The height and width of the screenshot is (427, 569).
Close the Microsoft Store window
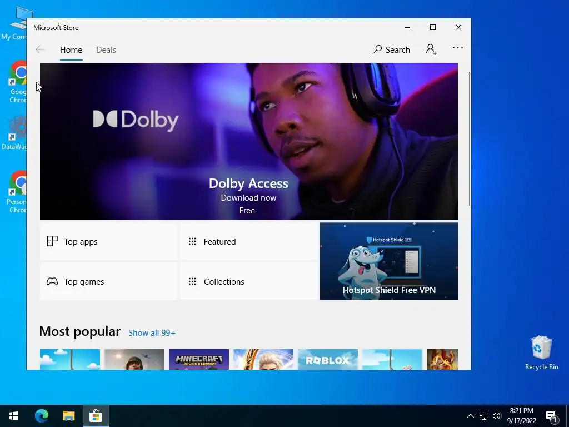pyautogui.click(x=458, y=28)
